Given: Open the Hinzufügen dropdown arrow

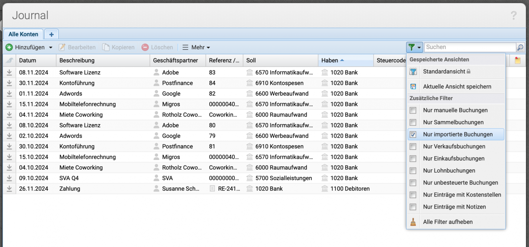Looking at the screenshot, I should (x=51, y=48).
